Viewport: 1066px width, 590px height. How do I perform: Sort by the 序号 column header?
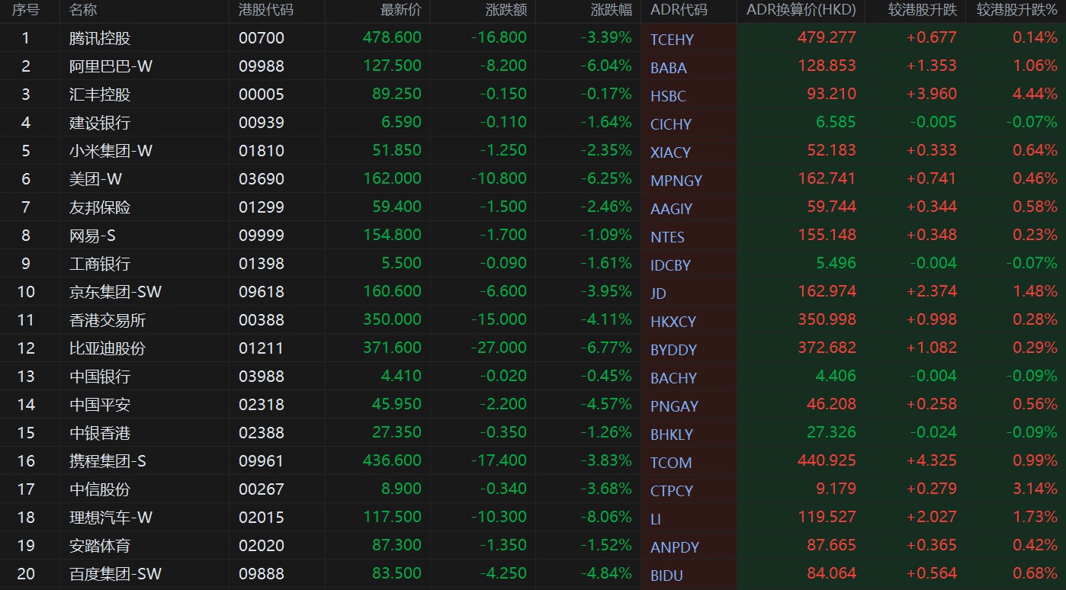tap(26, 10)
